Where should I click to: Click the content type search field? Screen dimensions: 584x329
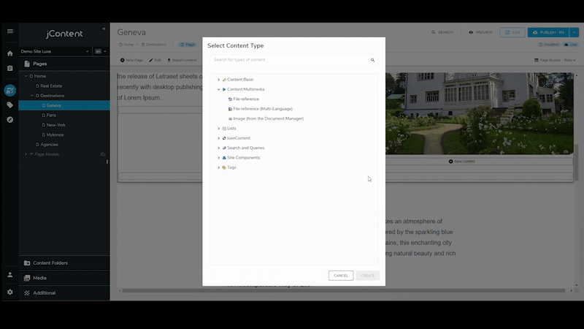click(x=288, y=60)
